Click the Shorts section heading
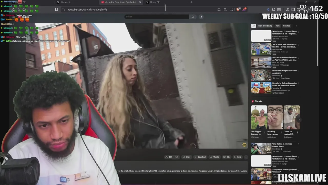Viewport: 328px width, 185px height. click(259, 101)
